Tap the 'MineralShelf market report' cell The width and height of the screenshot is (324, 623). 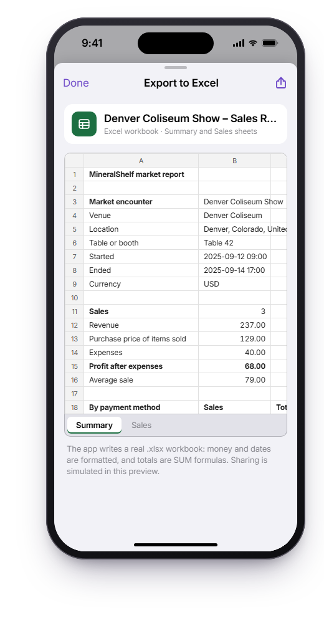[141, 174]
